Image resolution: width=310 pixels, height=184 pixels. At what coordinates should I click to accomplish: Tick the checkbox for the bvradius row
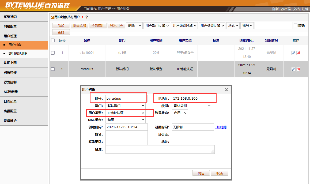click(x=53, y=69)
